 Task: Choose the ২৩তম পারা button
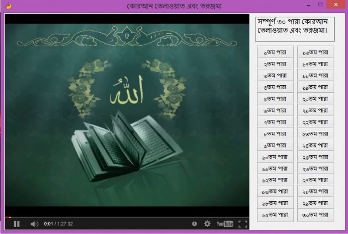(x=316, y=133)
